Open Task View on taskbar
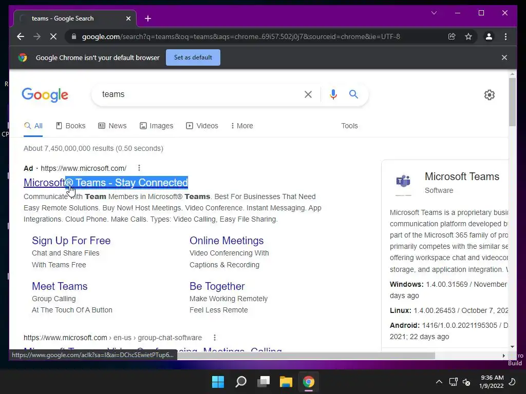Viewport: 526px width, 394px height. [x=264, y=382]
